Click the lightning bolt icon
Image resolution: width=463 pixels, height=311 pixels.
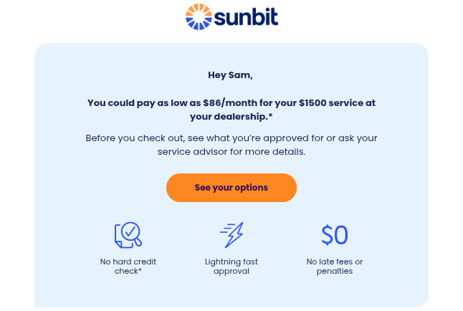coord(231,234)
